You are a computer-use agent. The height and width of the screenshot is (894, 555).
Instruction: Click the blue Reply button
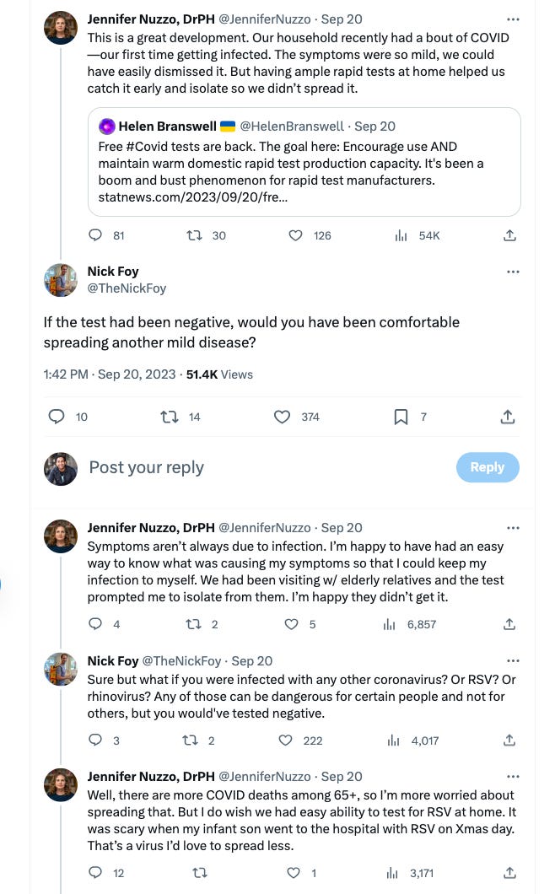(488, 467)
